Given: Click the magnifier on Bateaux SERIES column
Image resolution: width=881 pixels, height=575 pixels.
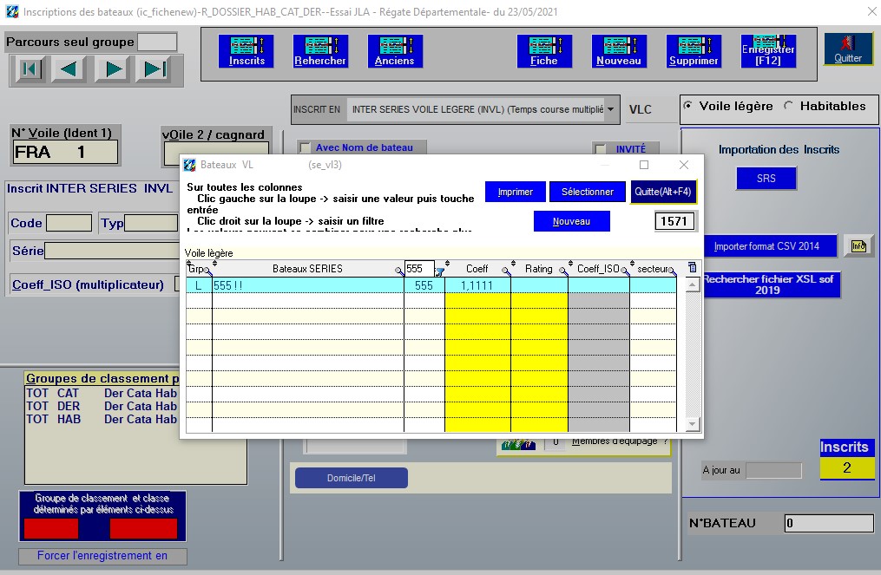Looking at the screenshot, I should click(x=399, y=271).
